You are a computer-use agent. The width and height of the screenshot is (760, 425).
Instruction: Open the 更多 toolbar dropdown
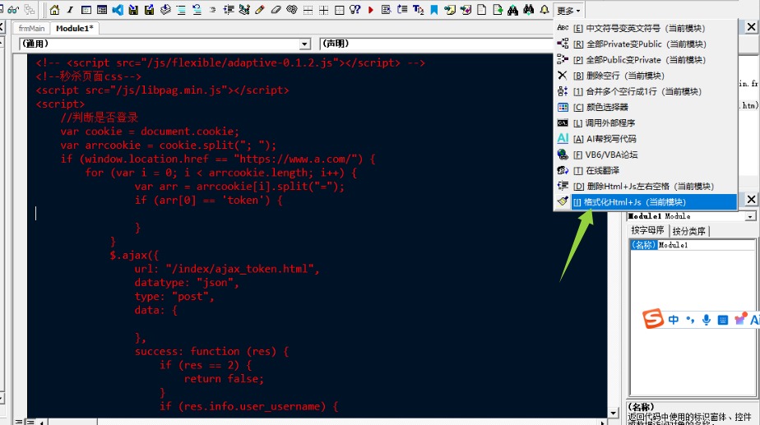(x=568, y=10)
